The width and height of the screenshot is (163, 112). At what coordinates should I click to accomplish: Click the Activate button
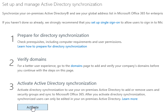pyautogui.click(x=32, y=107)
